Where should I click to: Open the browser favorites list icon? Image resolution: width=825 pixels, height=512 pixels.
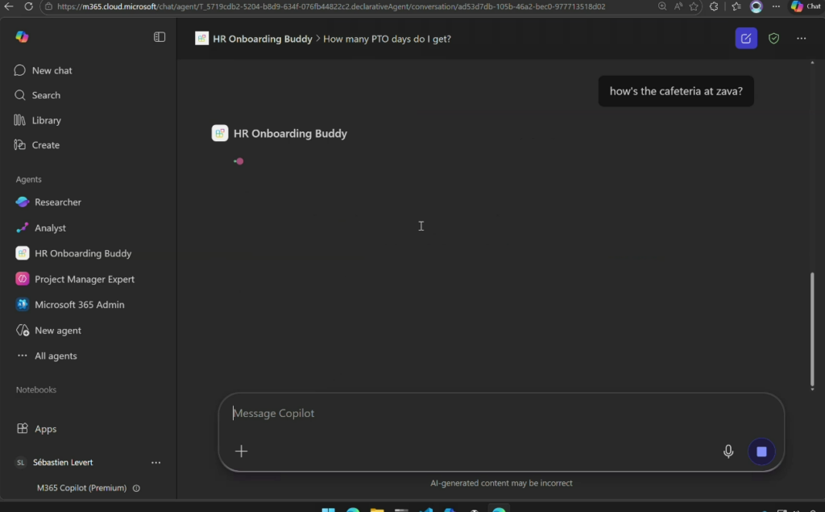click(736, 6)
